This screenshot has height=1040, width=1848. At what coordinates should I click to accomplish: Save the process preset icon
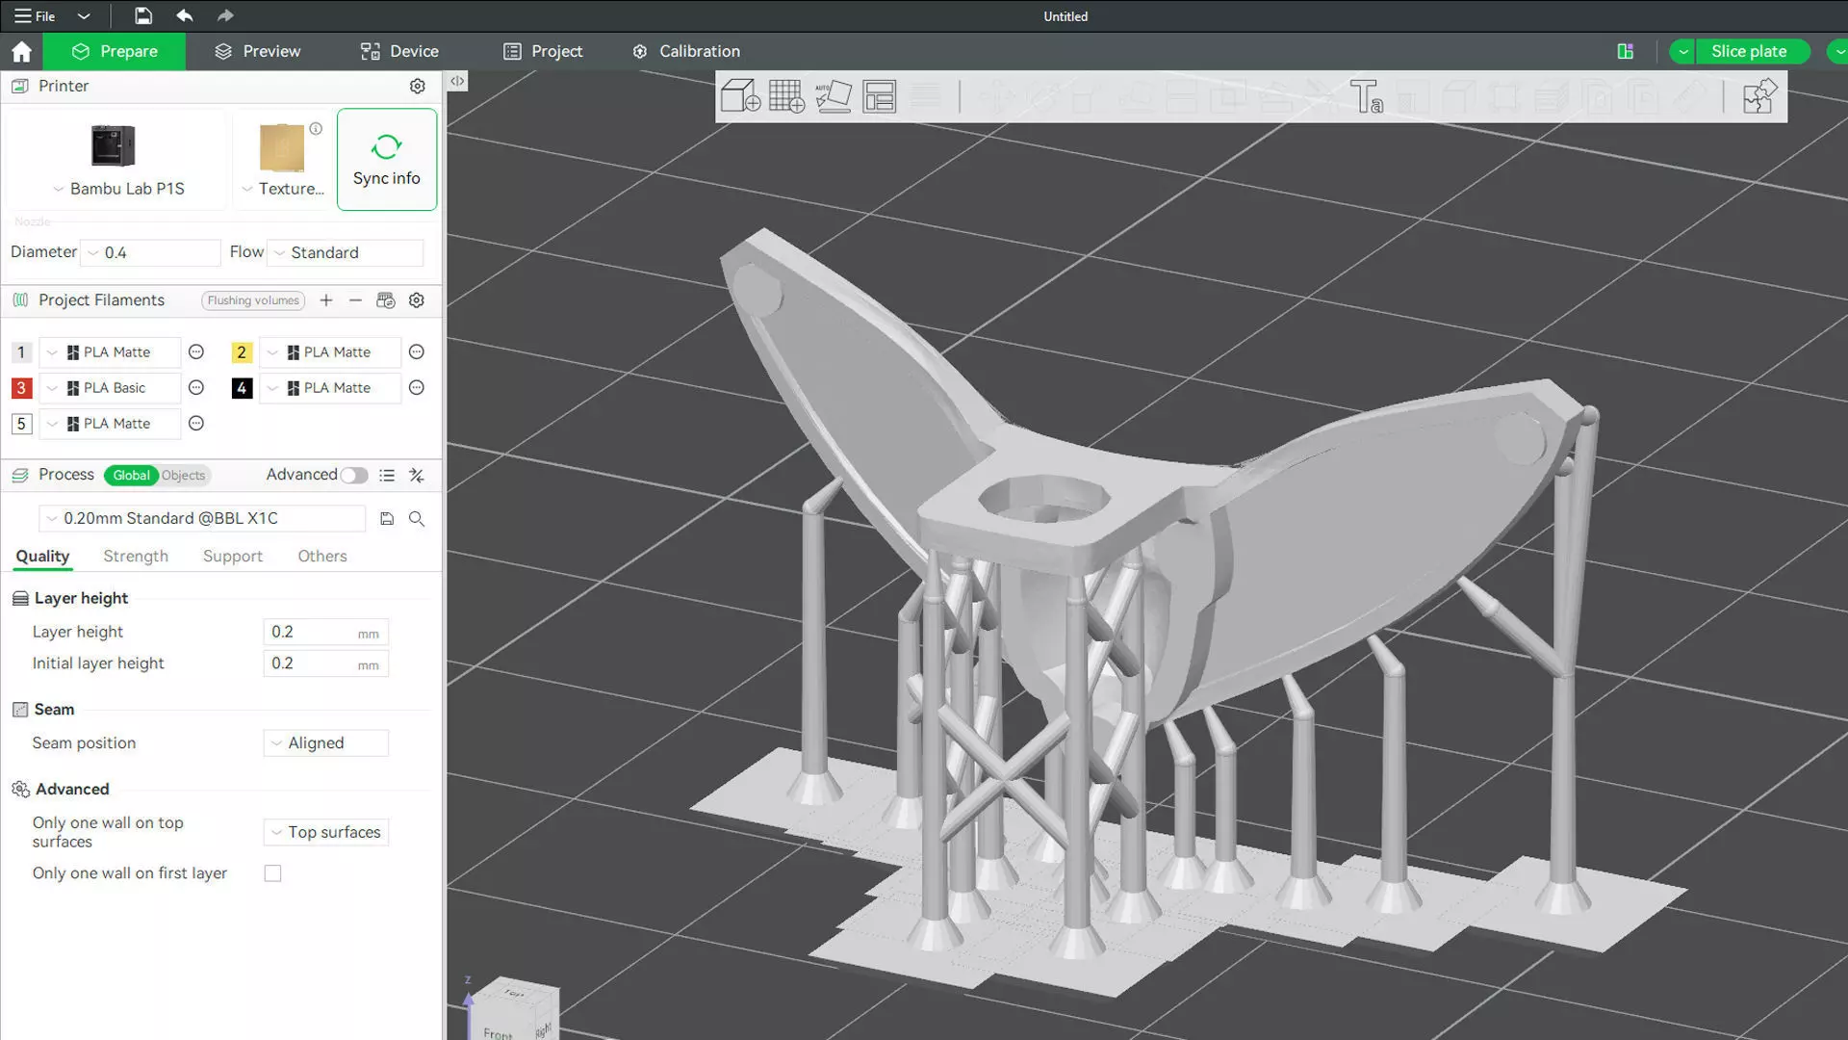387,519
